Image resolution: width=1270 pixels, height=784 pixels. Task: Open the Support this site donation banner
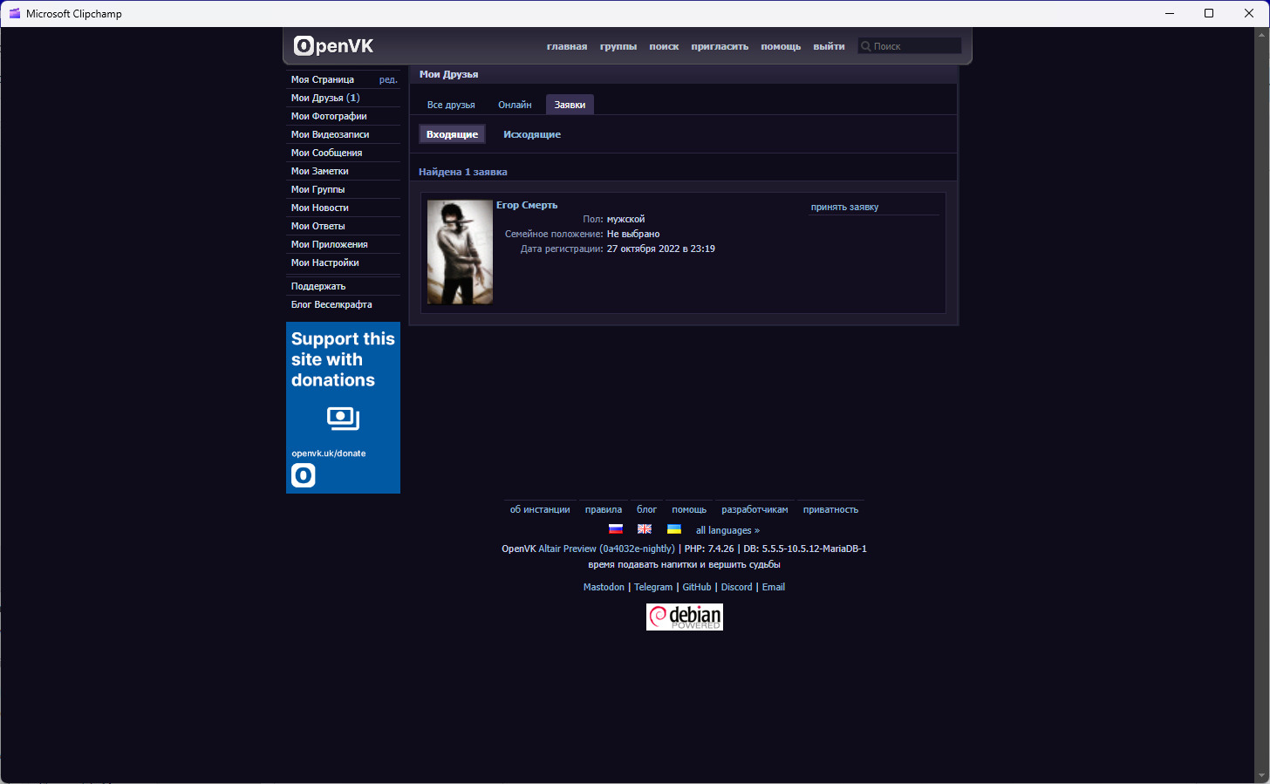(x=343, y=407)
